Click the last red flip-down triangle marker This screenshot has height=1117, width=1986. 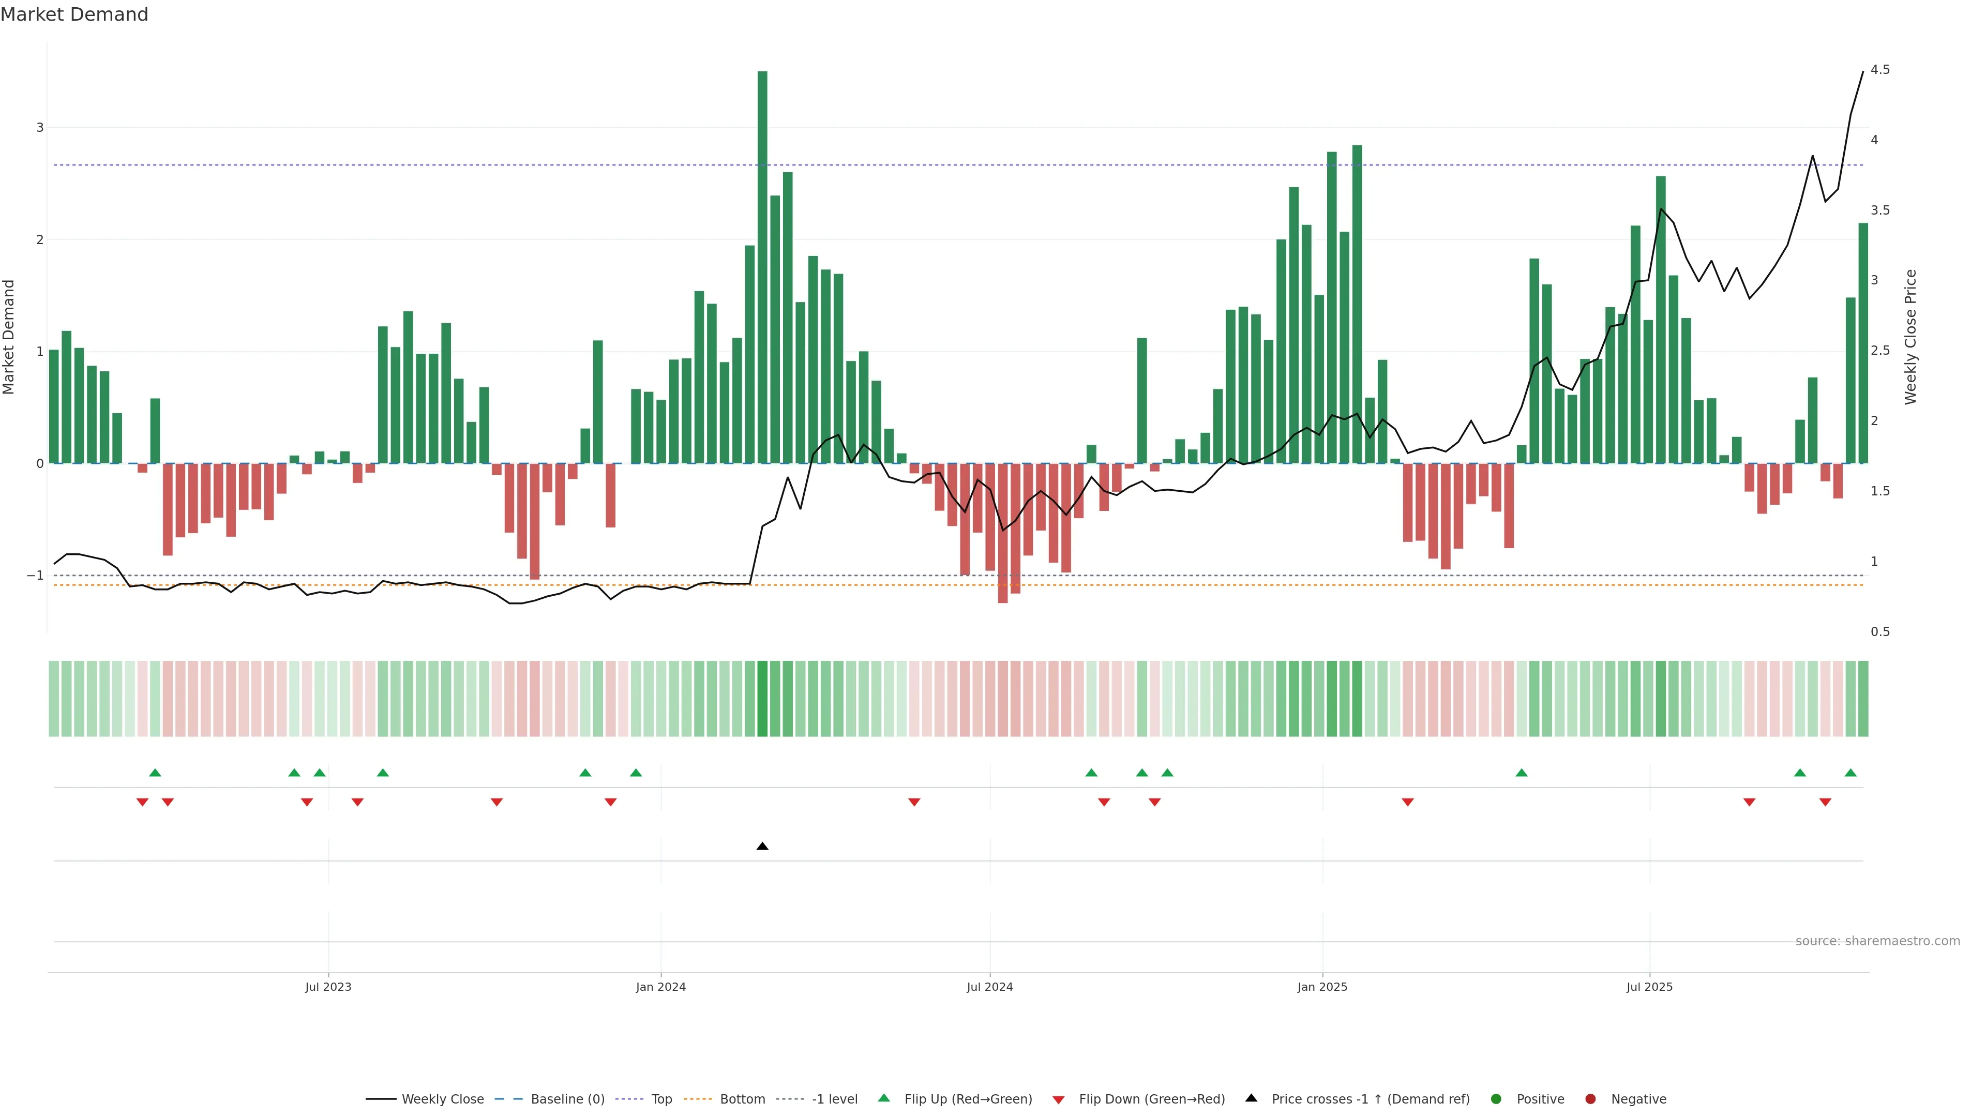[x=1825, y=803]
